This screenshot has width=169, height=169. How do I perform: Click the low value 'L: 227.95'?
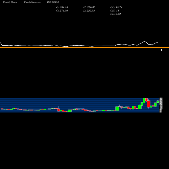[x=89, y=11]
